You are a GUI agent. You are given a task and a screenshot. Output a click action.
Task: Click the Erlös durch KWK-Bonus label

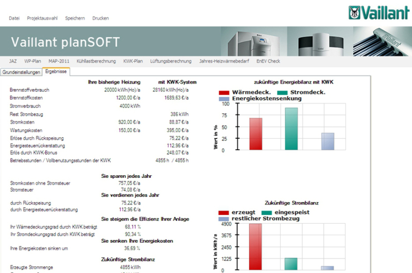(33, 153)
